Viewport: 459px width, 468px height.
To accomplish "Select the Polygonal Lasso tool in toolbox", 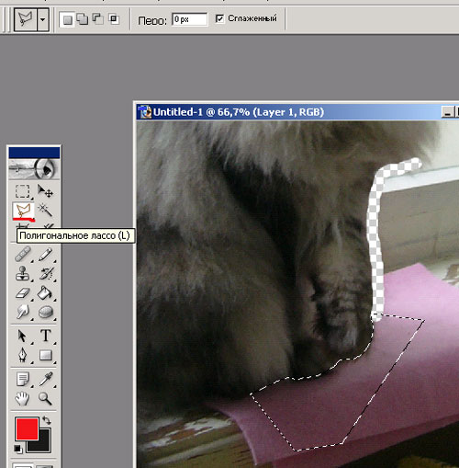I will coord(23,211).
